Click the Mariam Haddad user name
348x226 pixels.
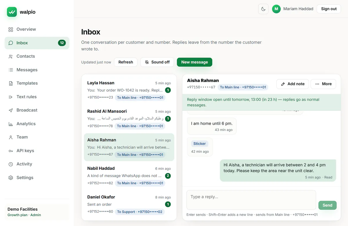[298, 9]
